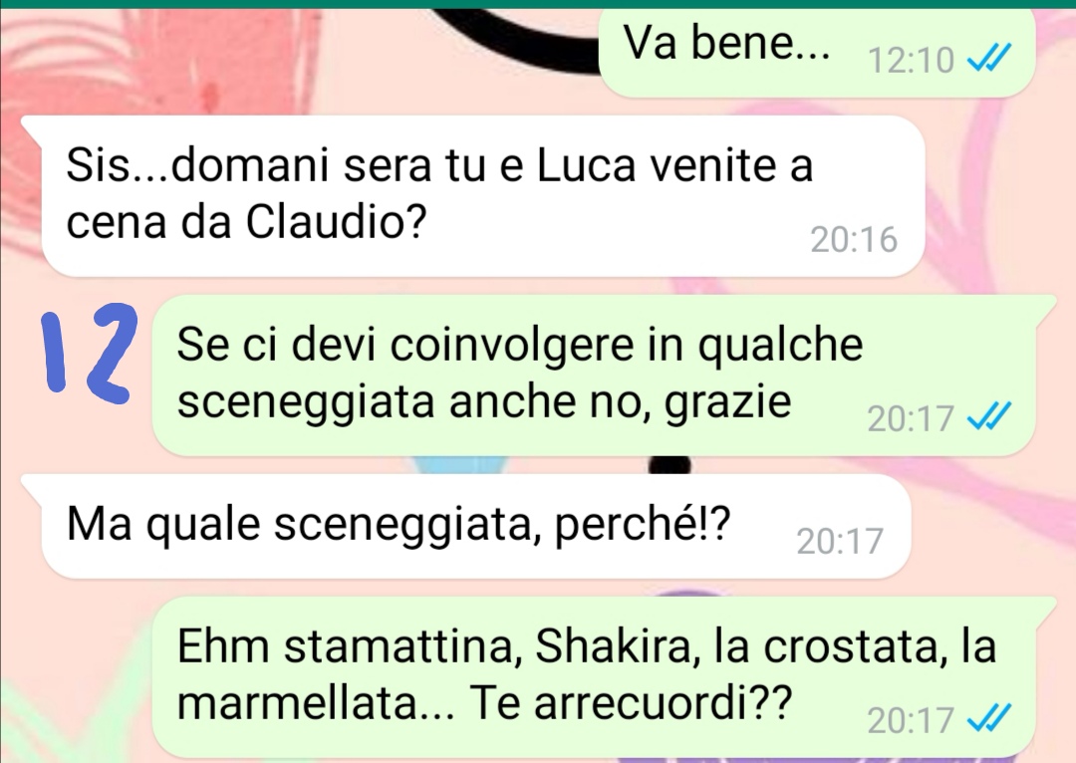
Task: Select the "Ehm stamattina, Shakira" message bubble
Action: pyautogui.click(x=604, y=678)
